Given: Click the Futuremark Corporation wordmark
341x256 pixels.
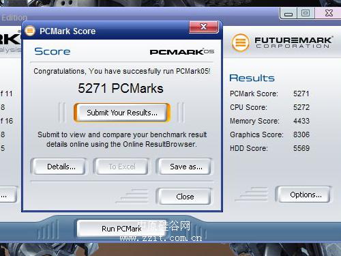Looking at the screenshot, I should 293,42.
